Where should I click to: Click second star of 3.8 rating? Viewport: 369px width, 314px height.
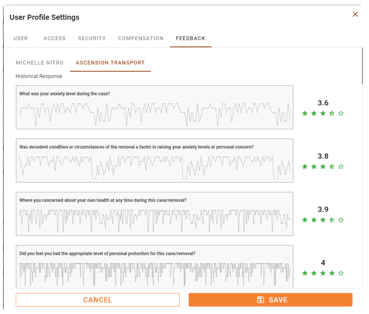click(314, 167)
